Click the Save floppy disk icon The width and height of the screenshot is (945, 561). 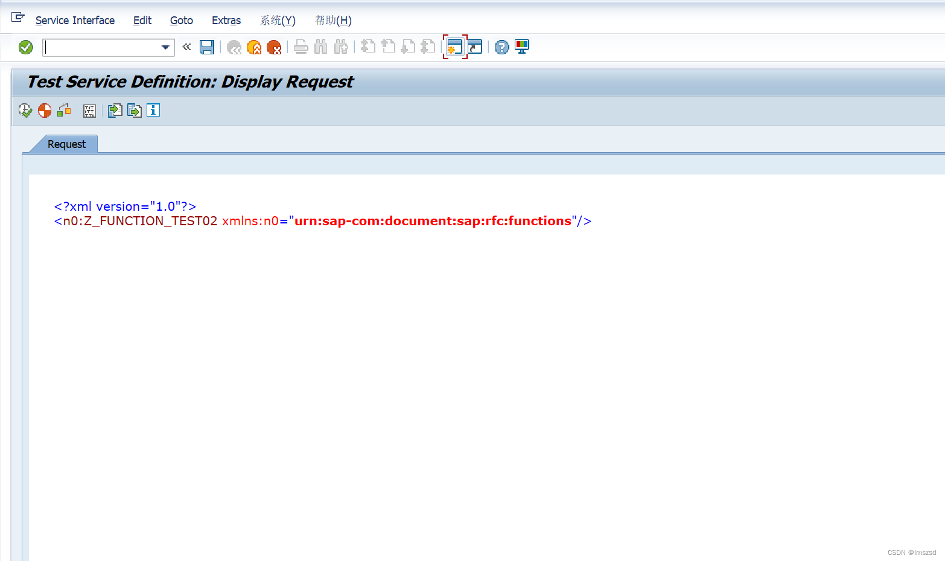[x=207, y=47]
